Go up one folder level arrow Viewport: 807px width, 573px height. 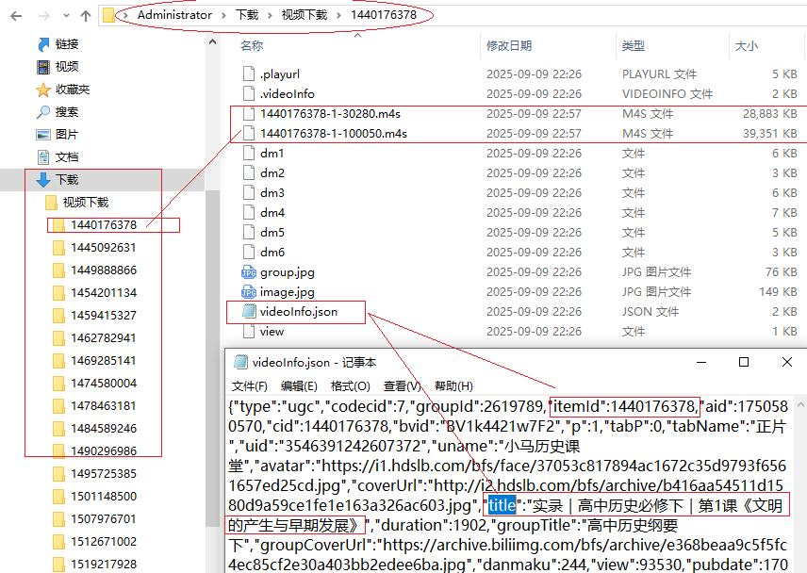(86, 16)
